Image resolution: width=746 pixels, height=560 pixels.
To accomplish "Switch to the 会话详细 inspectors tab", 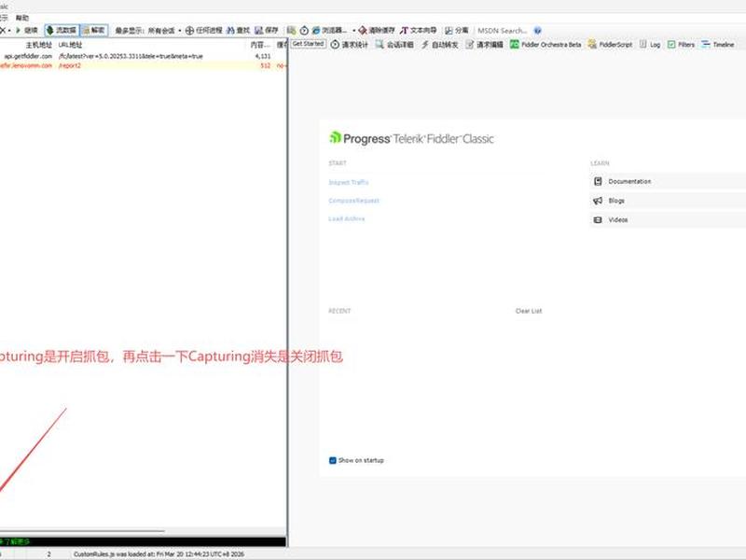I will [394, 44].
